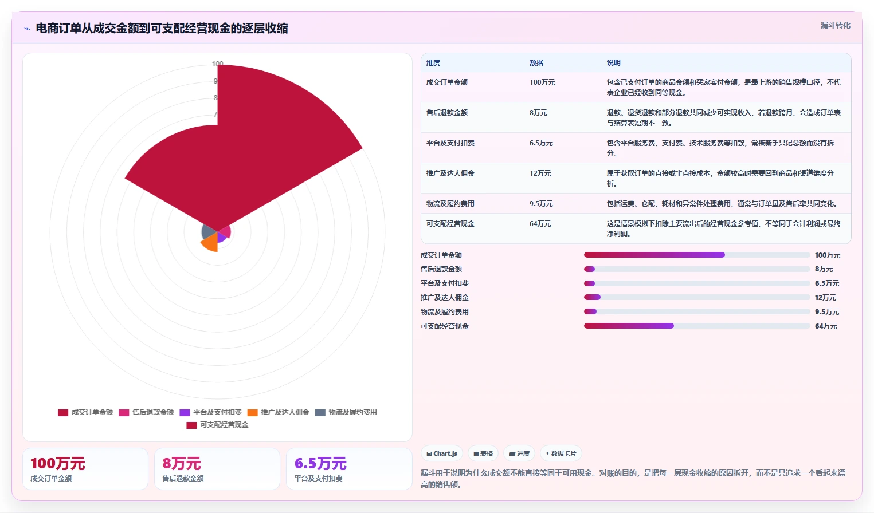Image resolution: width=874 pixels, height=513 pixels.
Task: Click the Chart.js tag chip
Action: coord(442,453)
